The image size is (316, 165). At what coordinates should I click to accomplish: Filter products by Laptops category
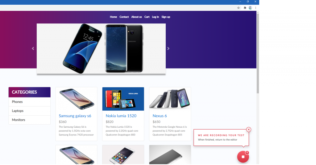coord(29,111)
